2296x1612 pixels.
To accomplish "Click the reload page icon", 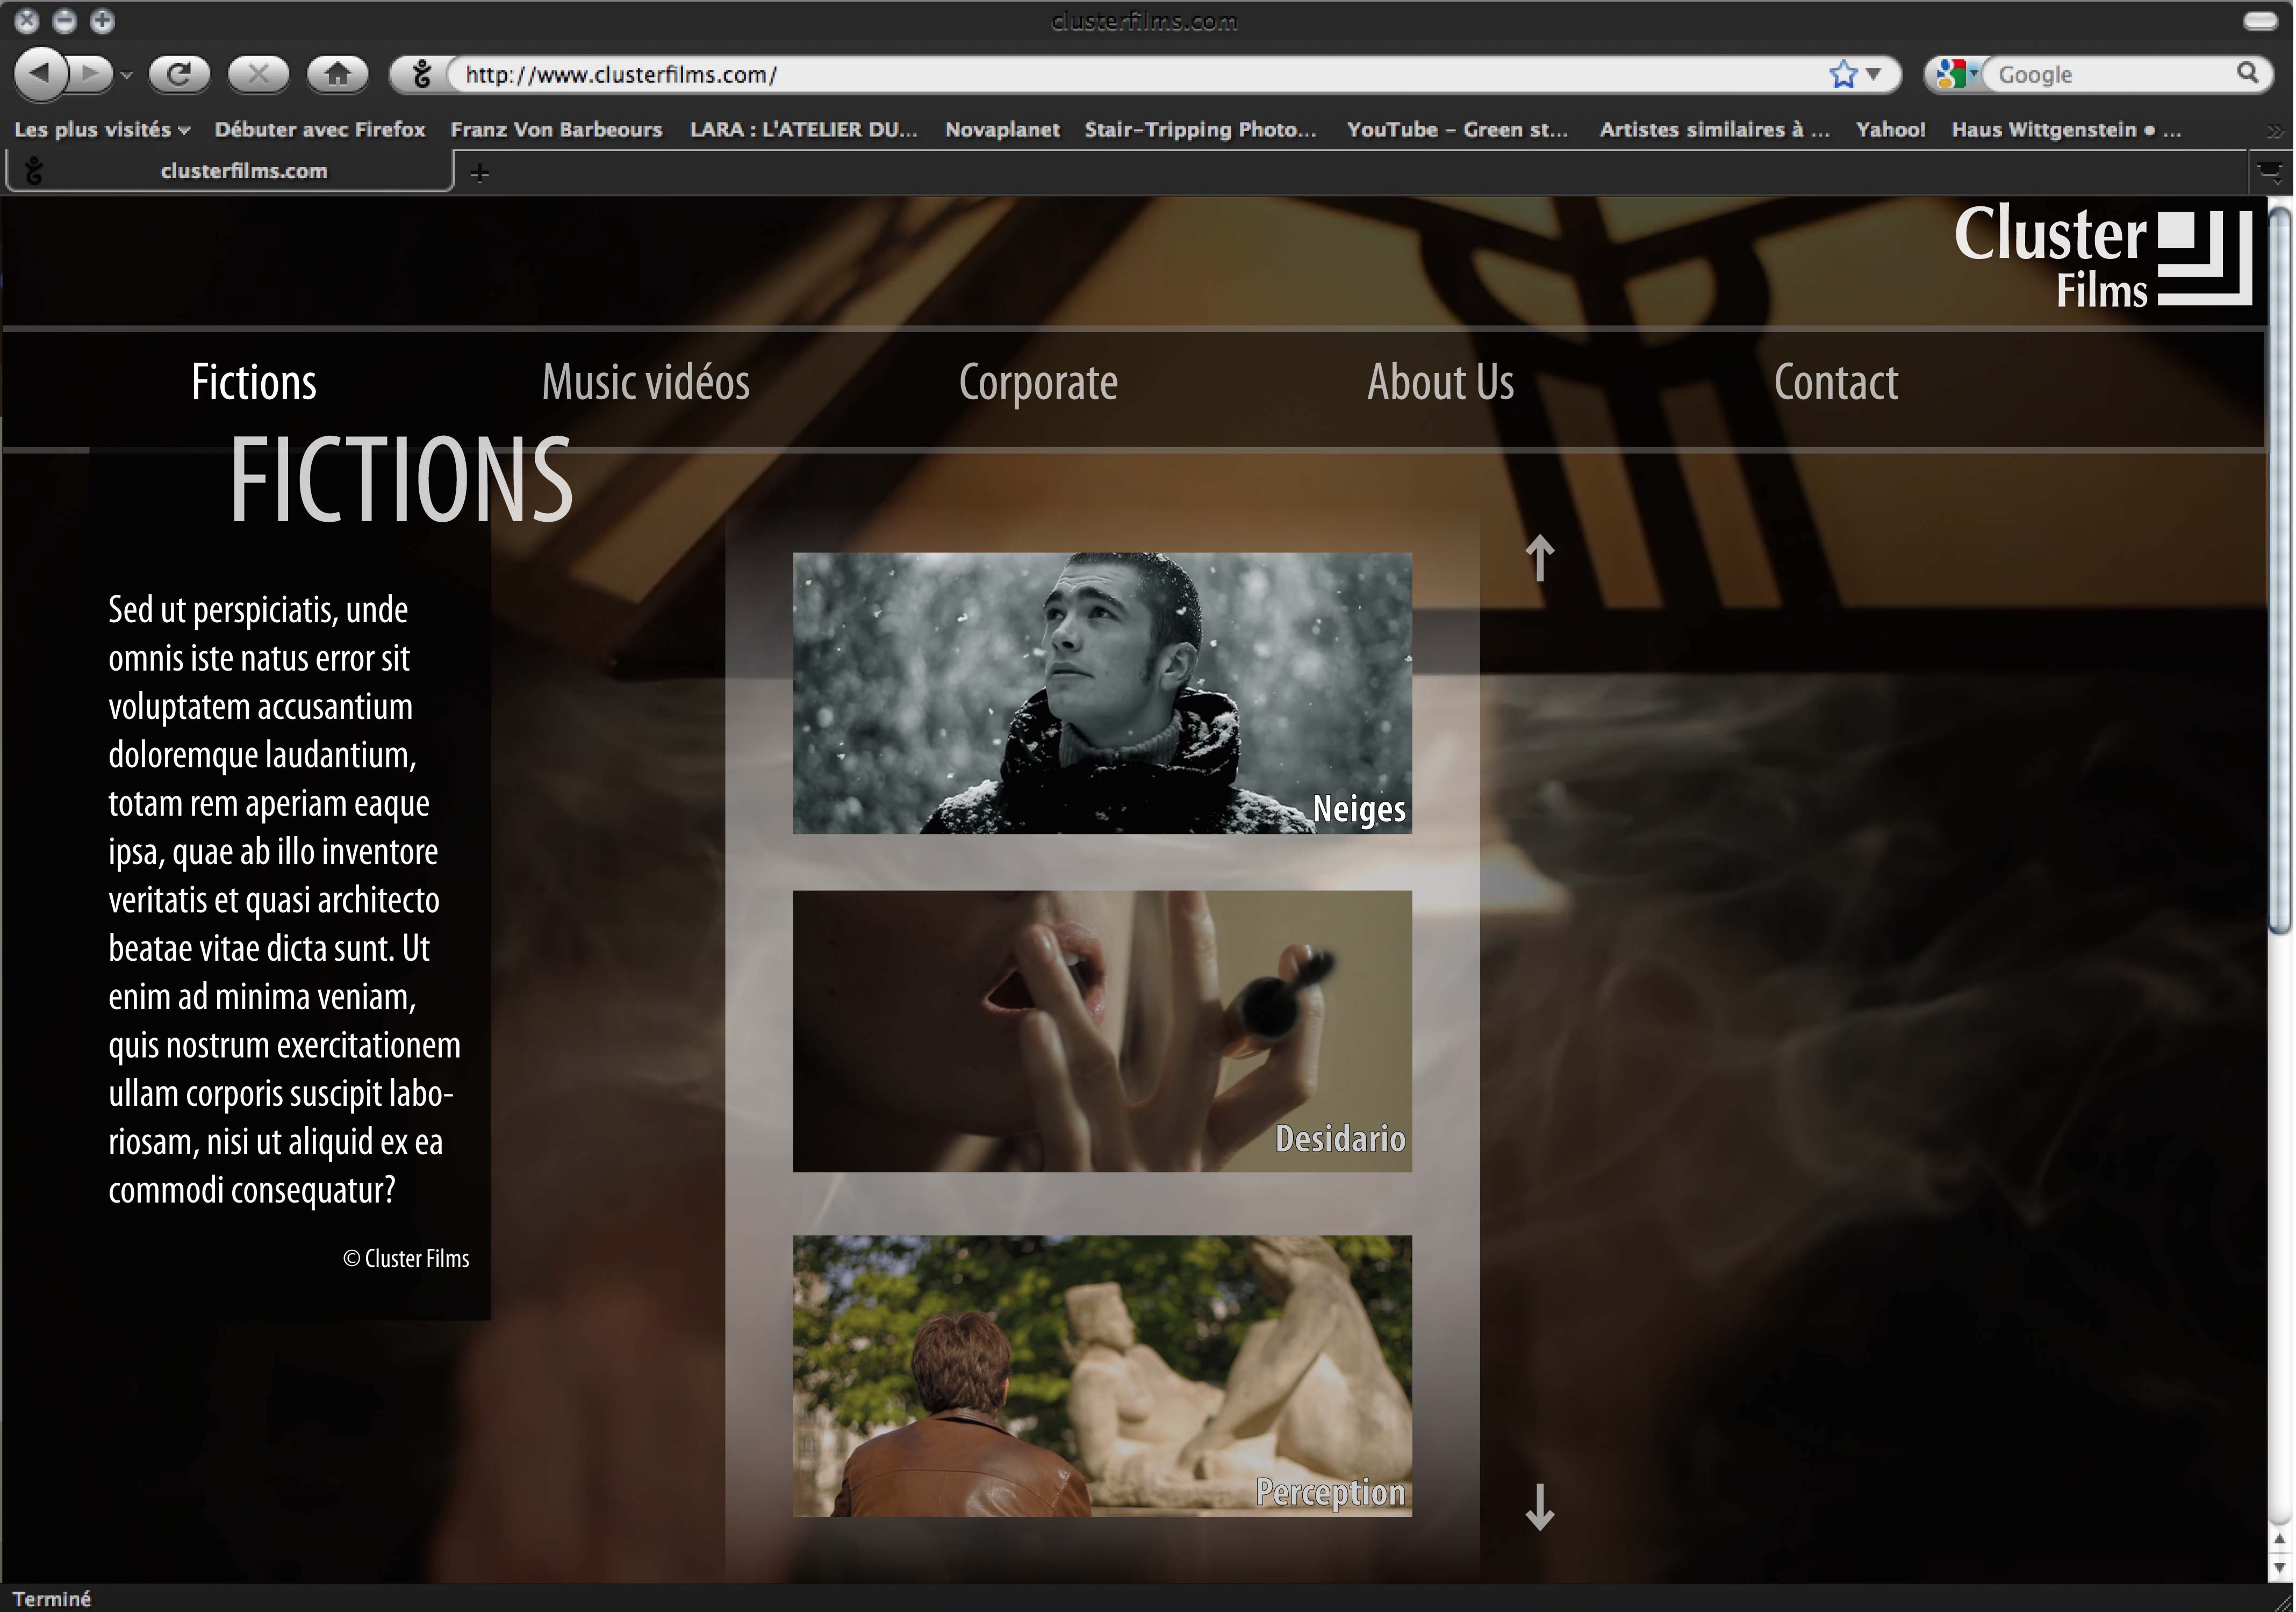I will (x=179, y=74).
